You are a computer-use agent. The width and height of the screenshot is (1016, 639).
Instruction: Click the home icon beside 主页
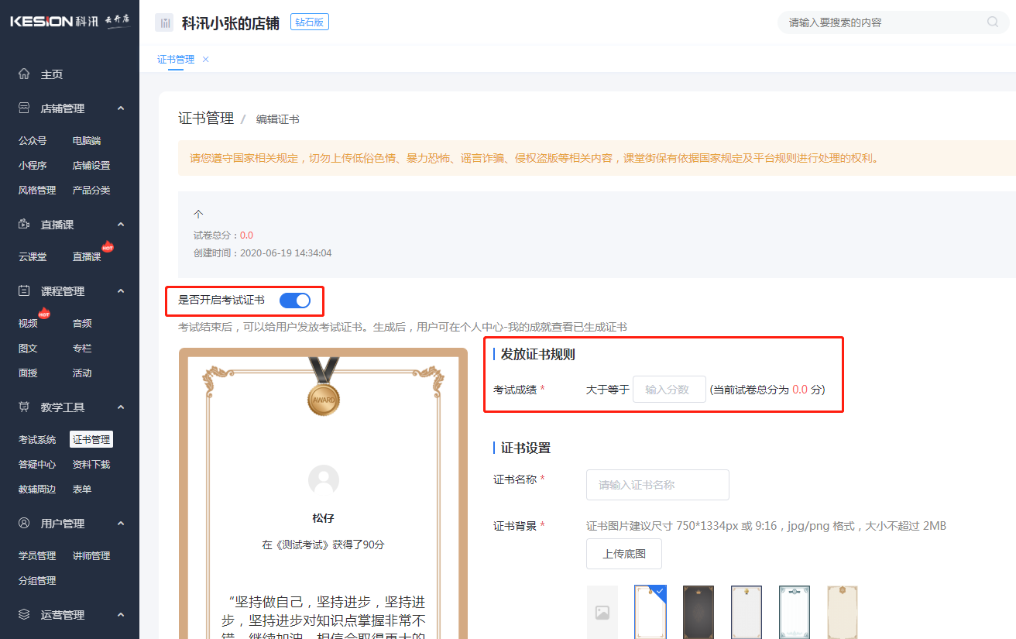tap(23, 74)
